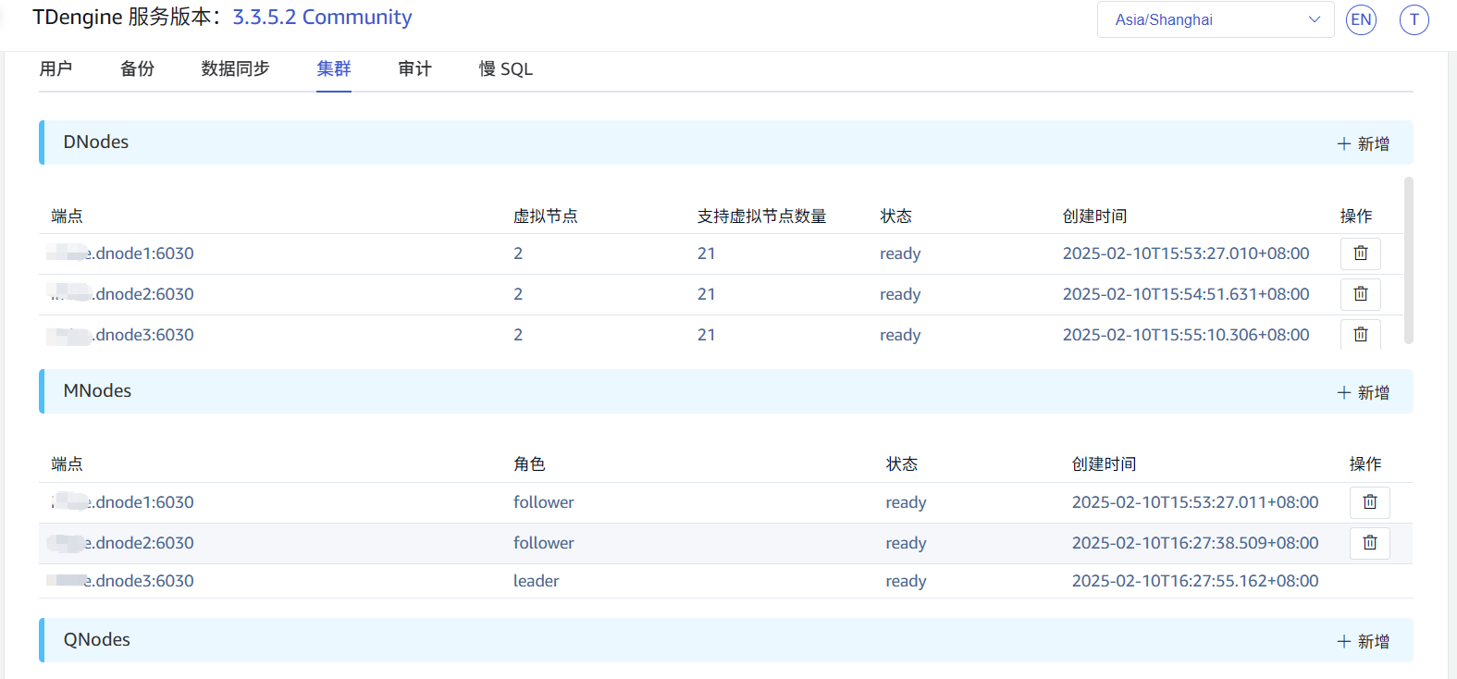1457x679 pixels.
Task: Click follower role for MNode dnode1
Action: pos(544,502)
